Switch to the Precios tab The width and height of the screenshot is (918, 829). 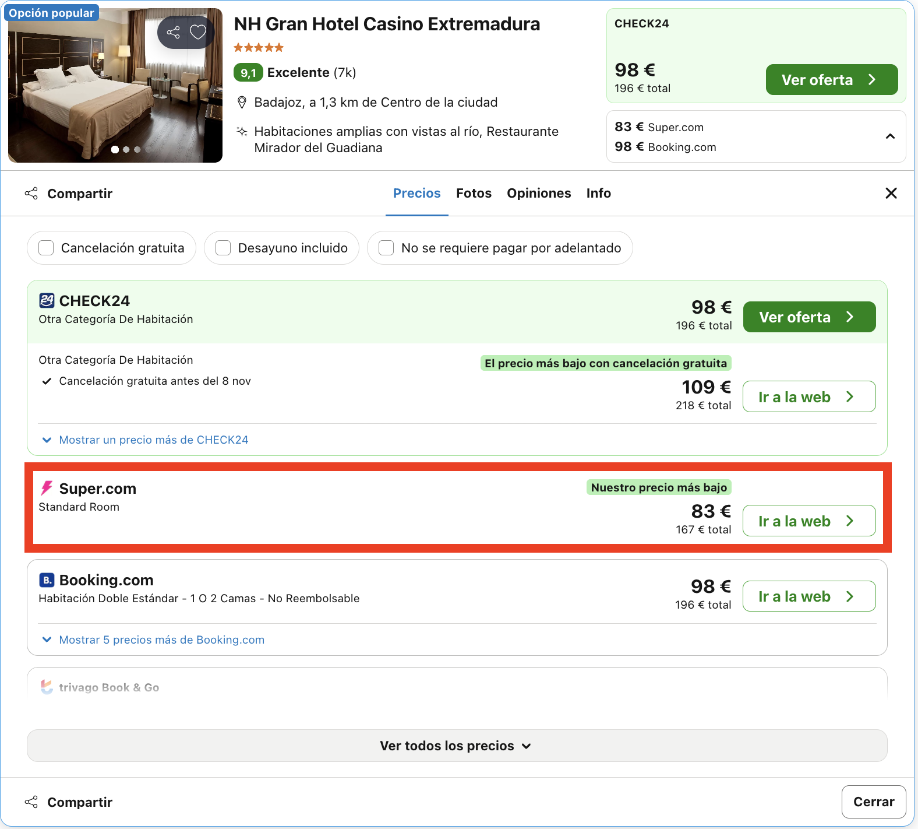tap(417, 194)
